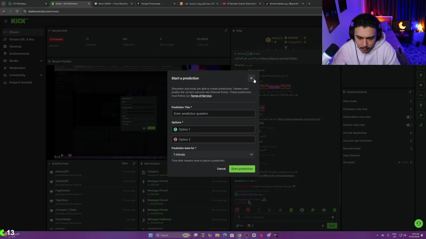Click Omar10bebe entry in Activity Feed
426x239 pixels.
coord(92,221)
